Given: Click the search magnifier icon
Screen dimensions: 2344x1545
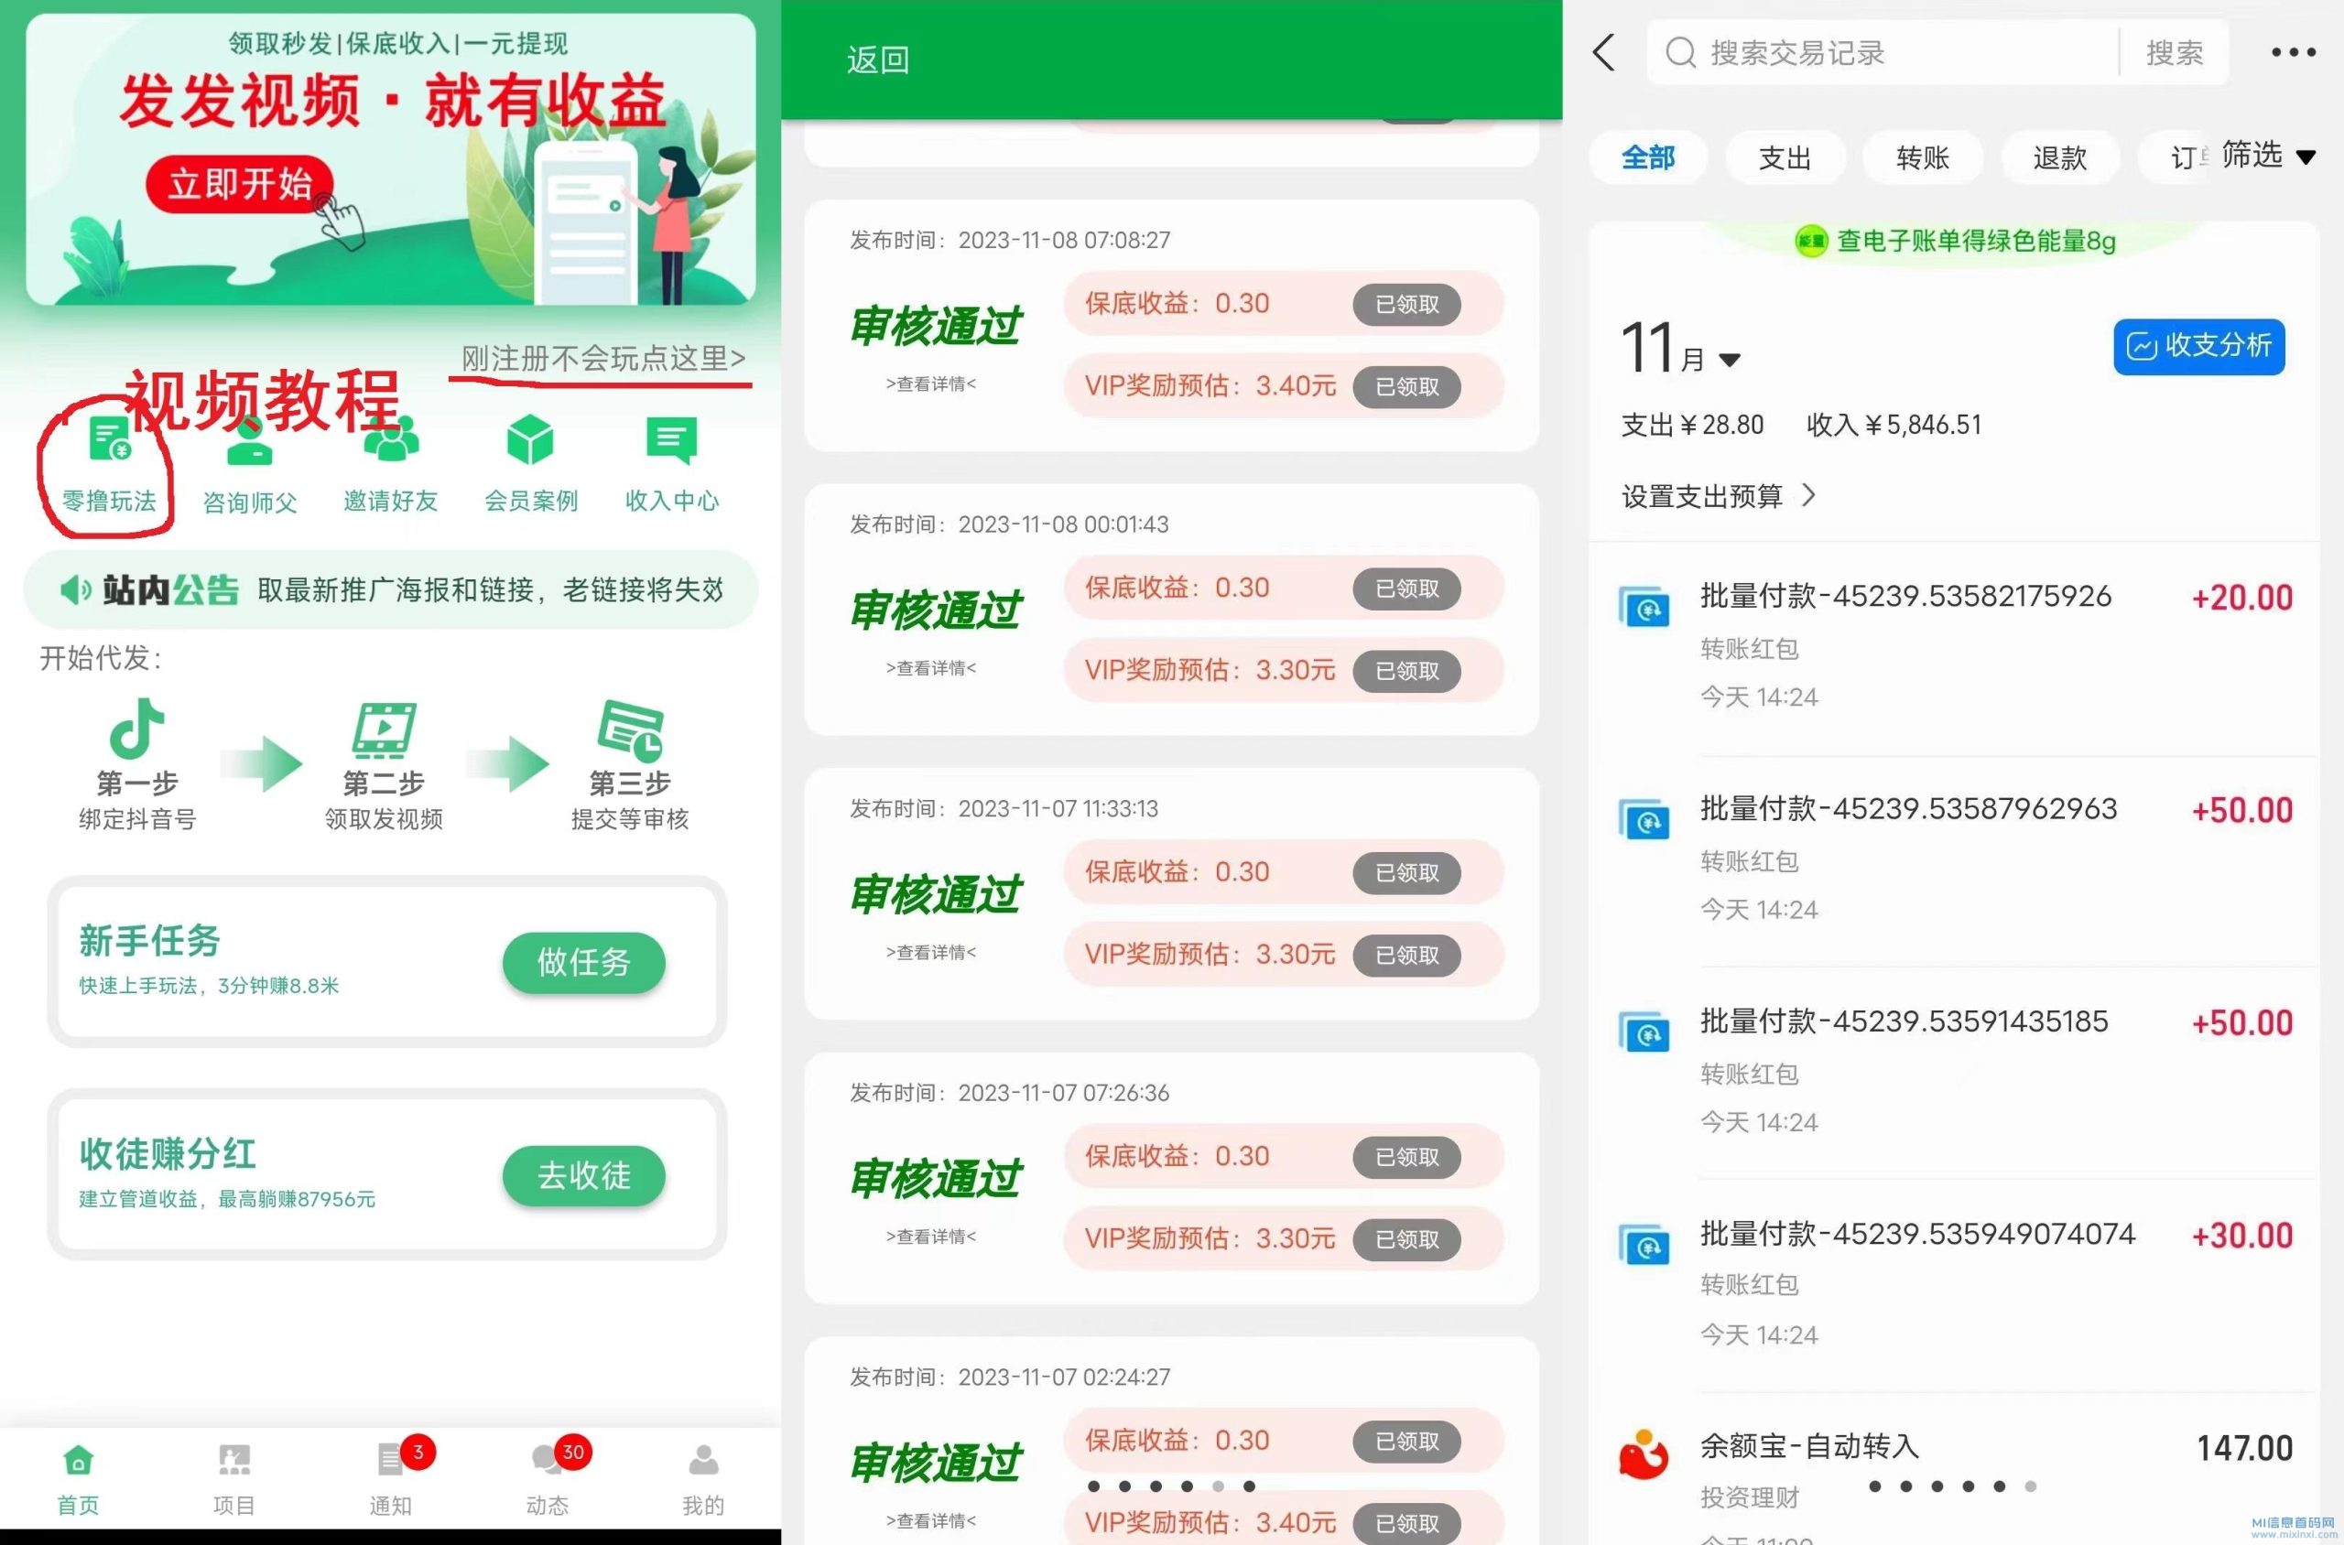Looking at the screenshot, I should pos(1679,52).
